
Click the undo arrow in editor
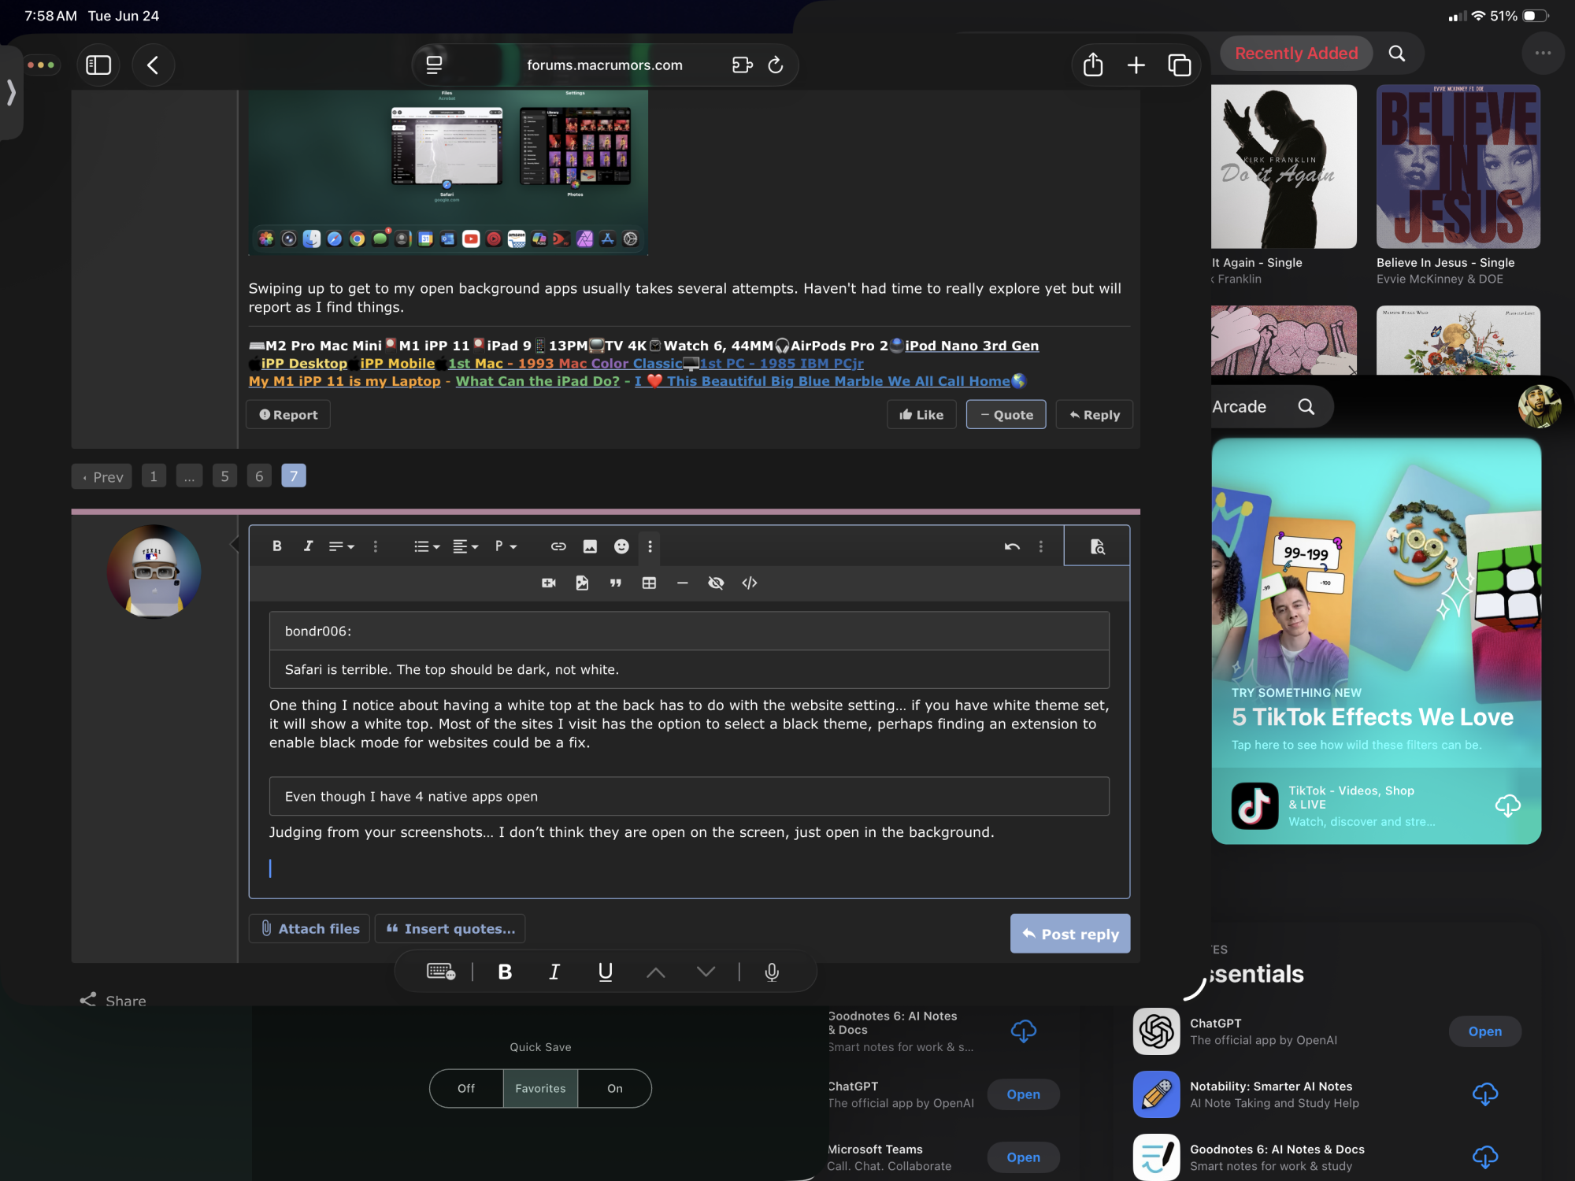click(1012, 546)
